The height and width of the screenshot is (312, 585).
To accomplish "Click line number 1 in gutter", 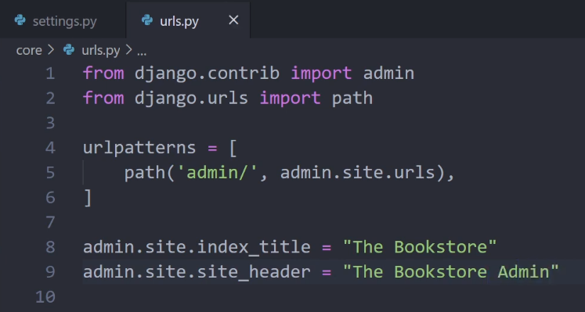I will [x=50, y=74].
